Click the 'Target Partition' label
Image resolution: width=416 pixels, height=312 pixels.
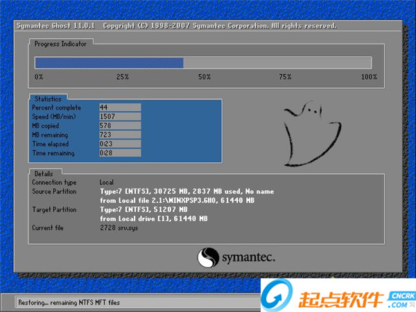click(54, 209)
